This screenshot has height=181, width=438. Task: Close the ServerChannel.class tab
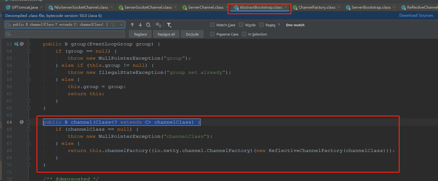pyautogui.click(x=227, y=7)
